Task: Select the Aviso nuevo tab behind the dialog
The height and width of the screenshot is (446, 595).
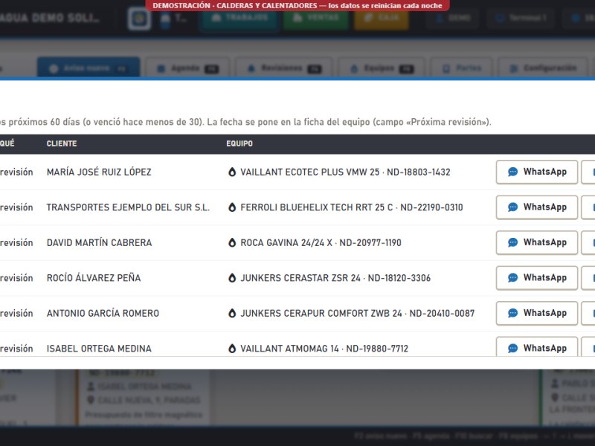Action: 89,68
